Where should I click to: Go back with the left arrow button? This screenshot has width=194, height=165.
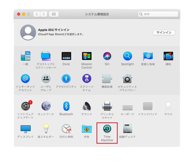[37, 14]
